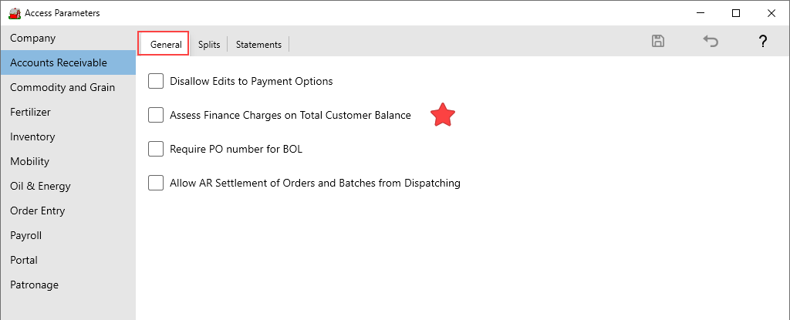Enable Disallow Edits to Payment Options
The image size is (790, 320).
pos(157,81)
